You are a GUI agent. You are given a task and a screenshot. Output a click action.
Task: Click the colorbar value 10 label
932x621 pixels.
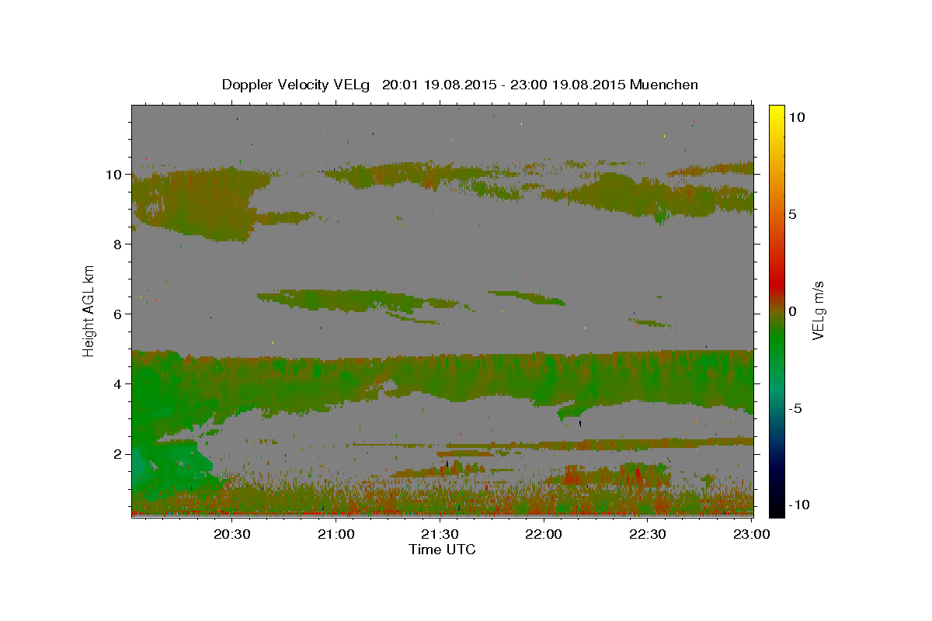(x=796, y=117)
